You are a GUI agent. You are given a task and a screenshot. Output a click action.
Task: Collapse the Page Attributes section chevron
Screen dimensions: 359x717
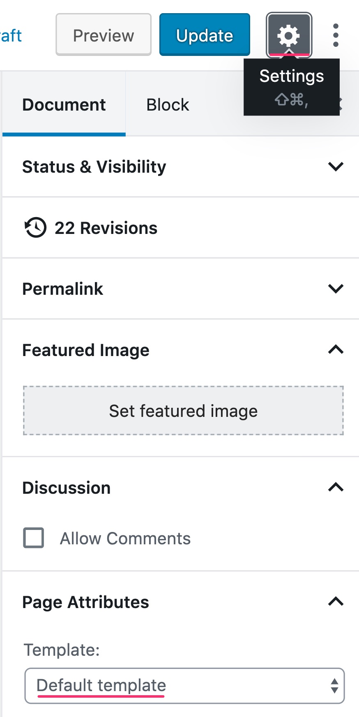coord(336,601)
